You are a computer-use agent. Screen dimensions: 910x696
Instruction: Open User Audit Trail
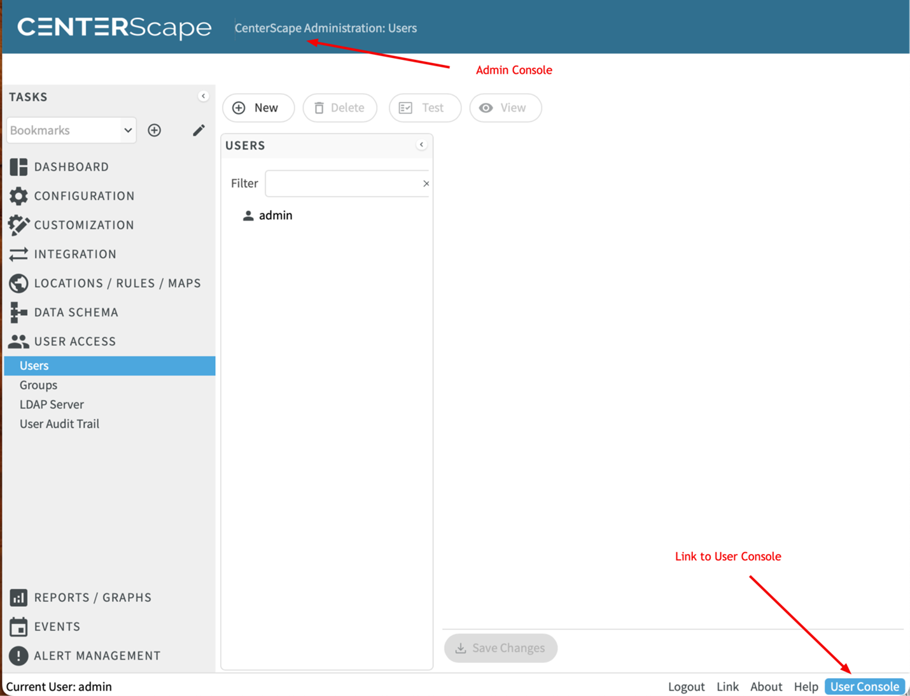pos(59,423)
